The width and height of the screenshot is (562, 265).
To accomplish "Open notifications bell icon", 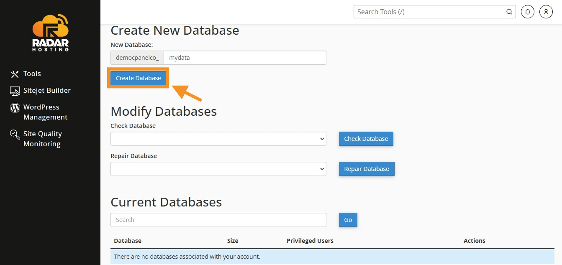I will point(528,12).
